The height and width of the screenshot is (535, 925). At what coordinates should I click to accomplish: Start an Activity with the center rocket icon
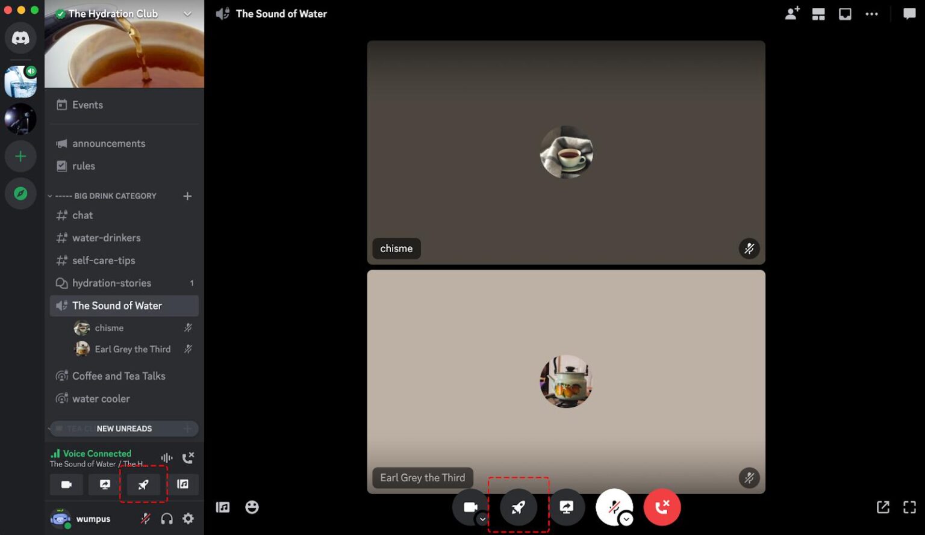tap(518, 507)
